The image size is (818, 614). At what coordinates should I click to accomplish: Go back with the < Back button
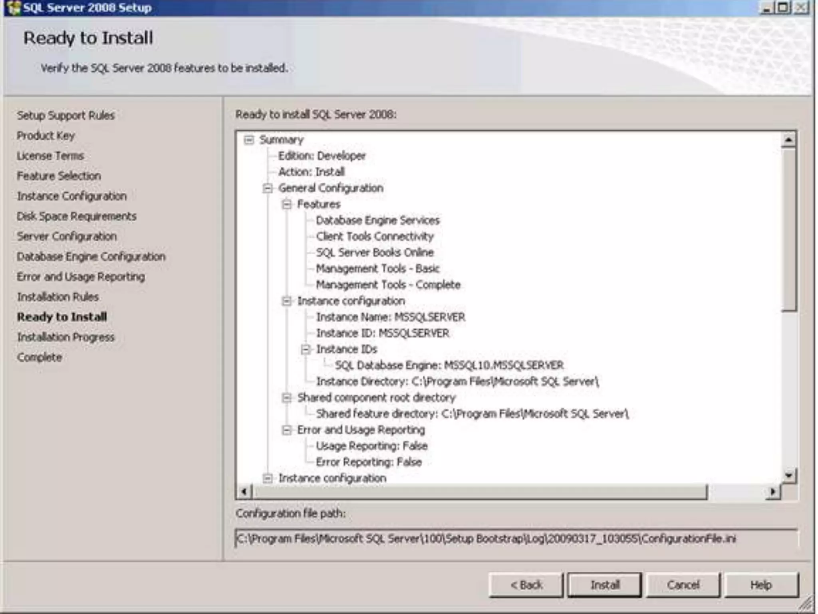pos(526,585)
